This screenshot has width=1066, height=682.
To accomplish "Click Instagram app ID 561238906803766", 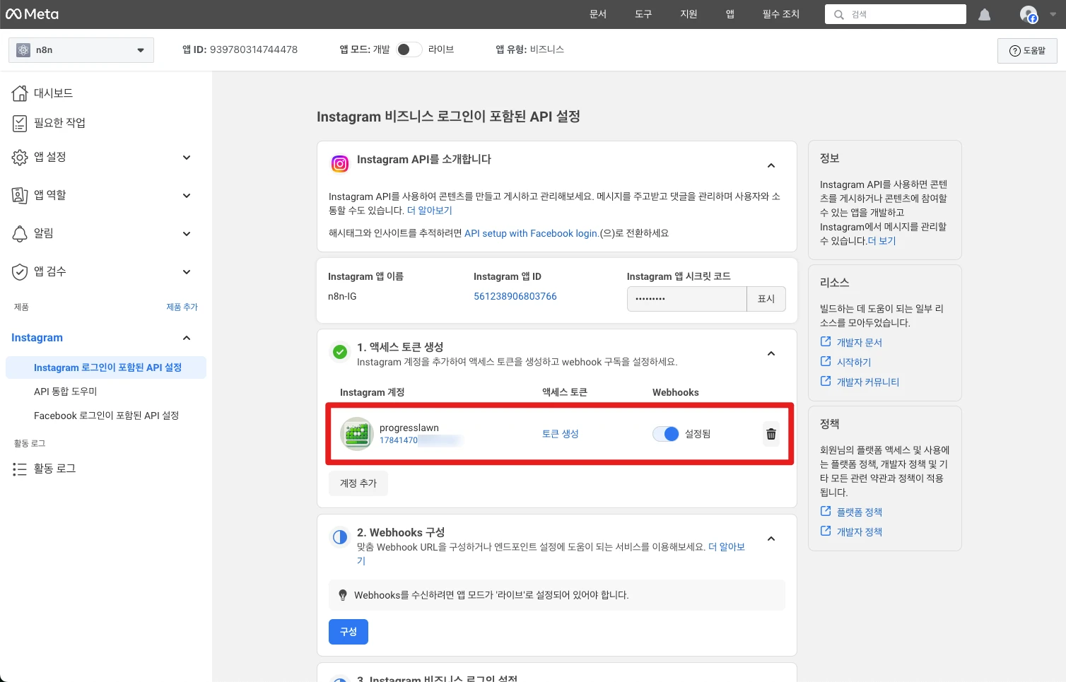I will [x=515, y=296].
